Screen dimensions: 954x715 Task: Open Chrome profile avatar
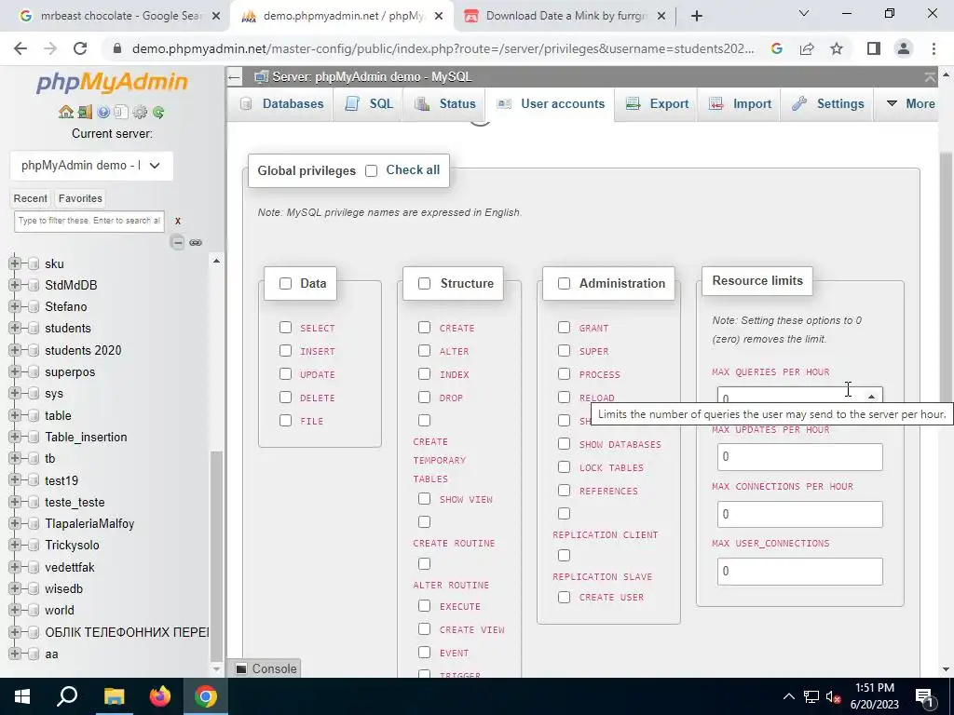click(904, 48)
